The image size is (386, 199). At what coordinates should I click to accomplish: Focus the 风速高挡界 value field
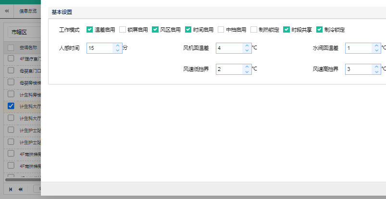[358, 69]
